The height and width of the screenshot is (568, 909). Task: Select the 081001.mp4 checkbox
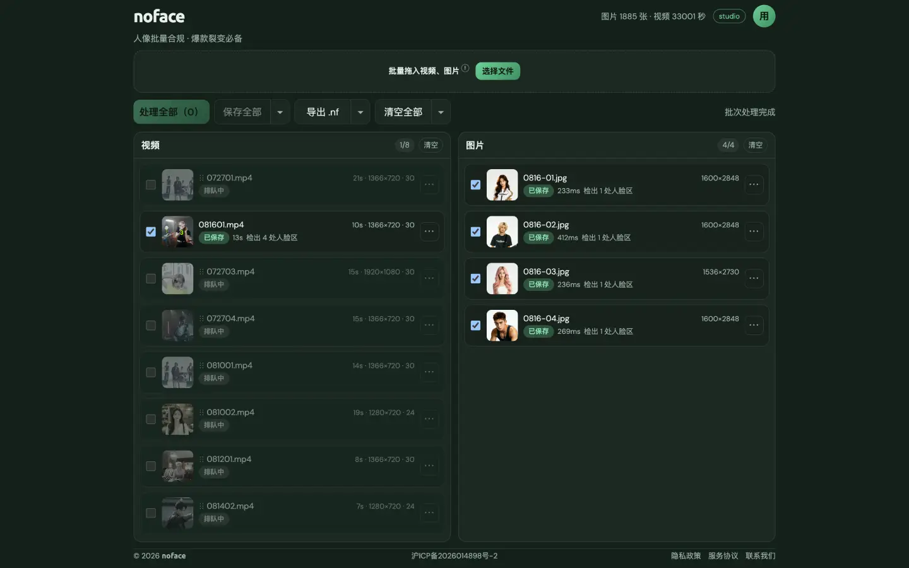(151, 372)
